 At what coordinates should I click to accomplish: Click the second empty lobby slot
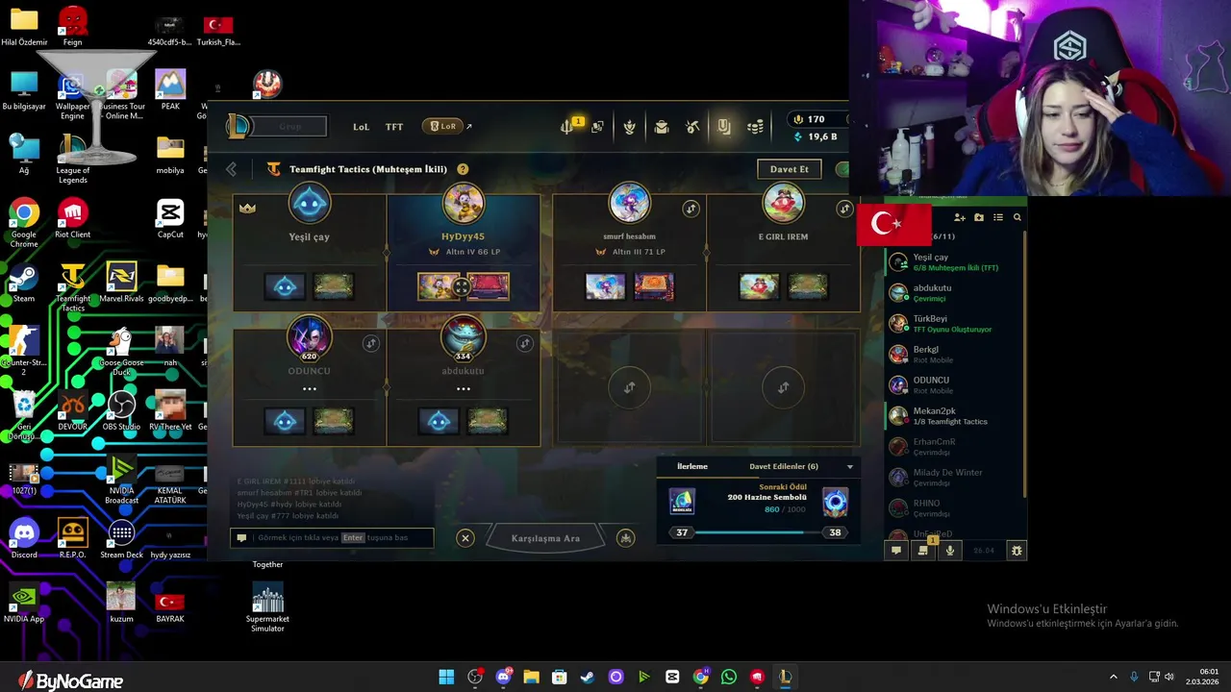(x=783, y=387)
